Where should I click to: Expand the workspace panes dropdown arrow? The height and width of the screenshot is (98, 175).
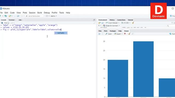point(49,16)
